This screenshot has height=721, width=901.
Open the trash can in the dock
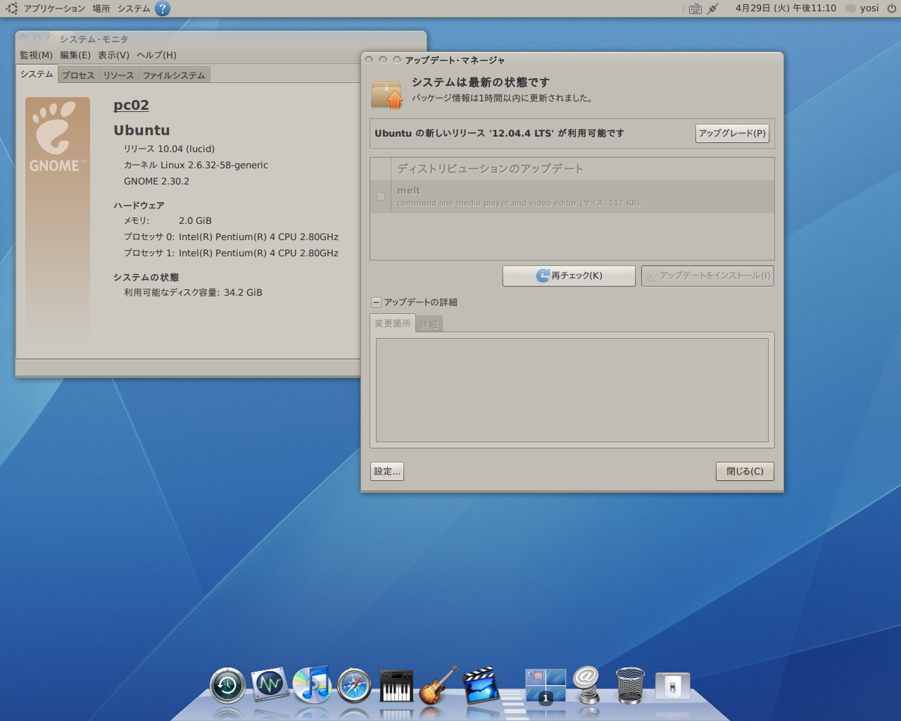(x=630, y=685)
